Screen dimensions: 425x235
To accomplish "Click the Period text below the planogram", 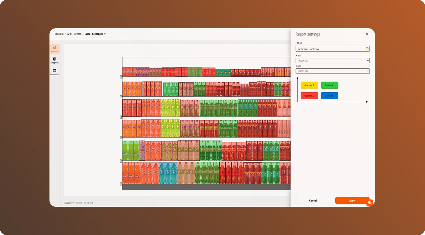I will tap(79, 203).
